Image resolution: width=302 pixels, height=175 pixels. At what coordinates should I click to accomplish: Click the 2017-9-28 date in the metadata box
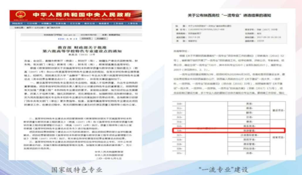(x=194, y=37)
